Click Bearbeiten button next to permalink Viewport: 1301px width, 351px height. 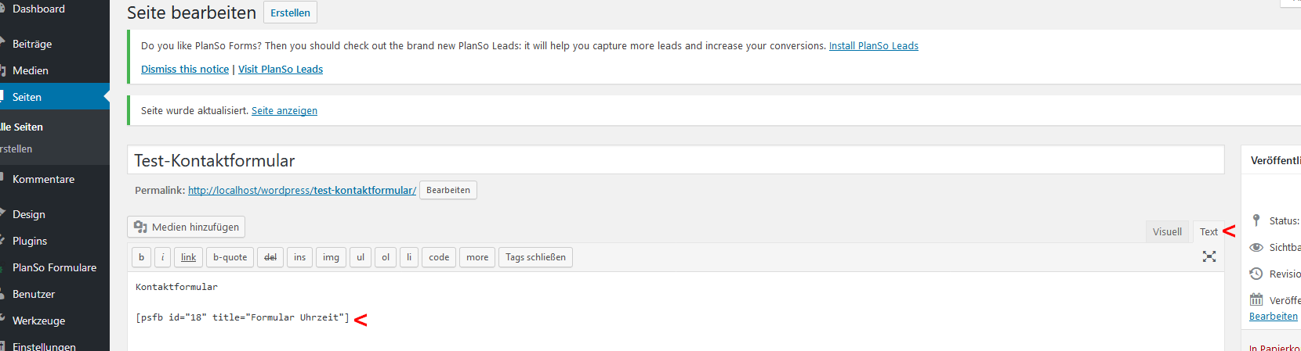(448, 190)
